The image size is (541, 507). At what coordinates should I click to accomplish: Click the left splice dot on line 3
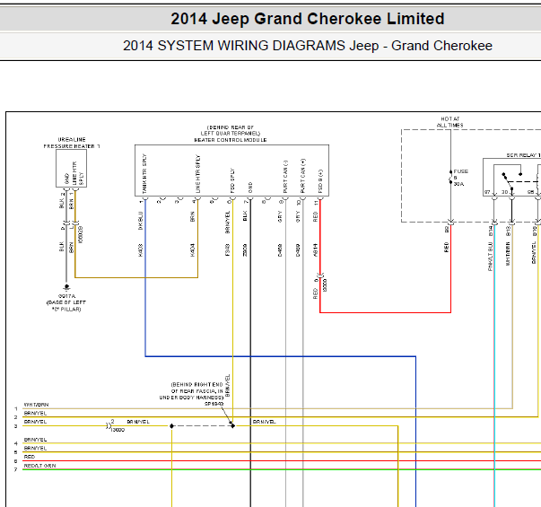point(171,426)
